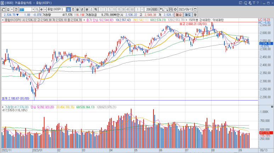Click the volume panel corner expand icon

click(272, 107)
